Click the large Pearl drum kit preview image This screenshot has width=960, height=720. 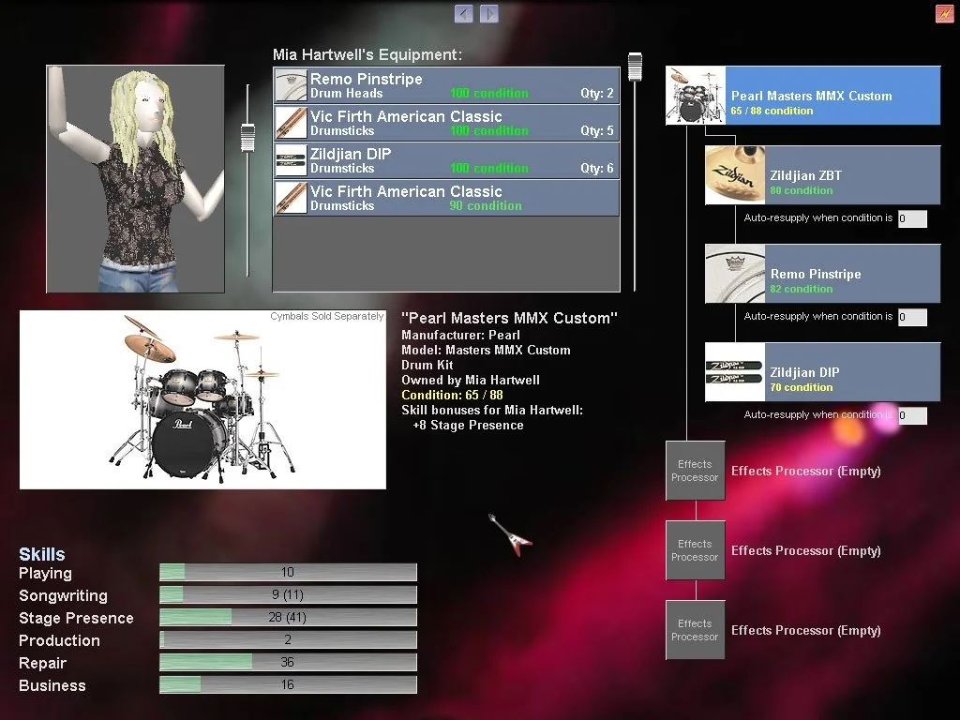tap(202, 399)
